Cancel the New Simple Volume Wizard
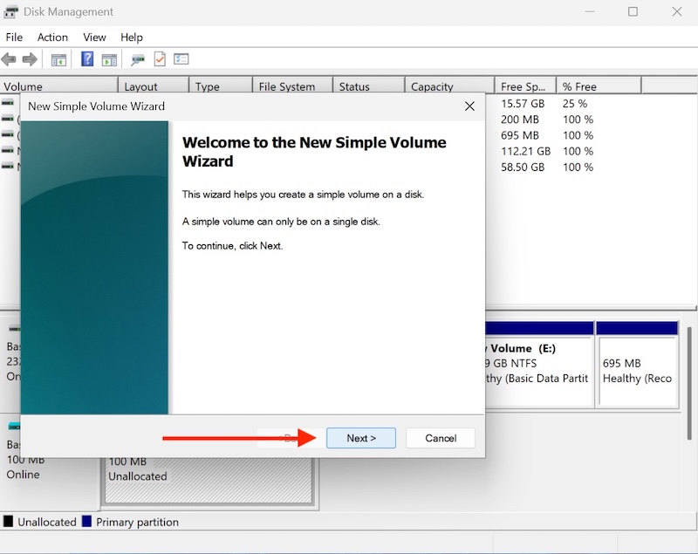This screenshot has height=554, width=698. 441,438
